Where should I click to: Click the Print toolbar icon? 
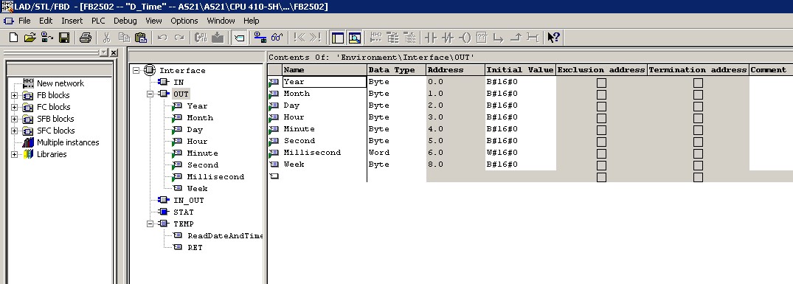85,38
